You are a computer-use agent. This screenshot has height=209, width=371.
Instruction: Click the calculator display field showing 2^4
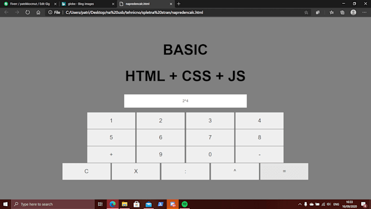click(x=185, y=101)
